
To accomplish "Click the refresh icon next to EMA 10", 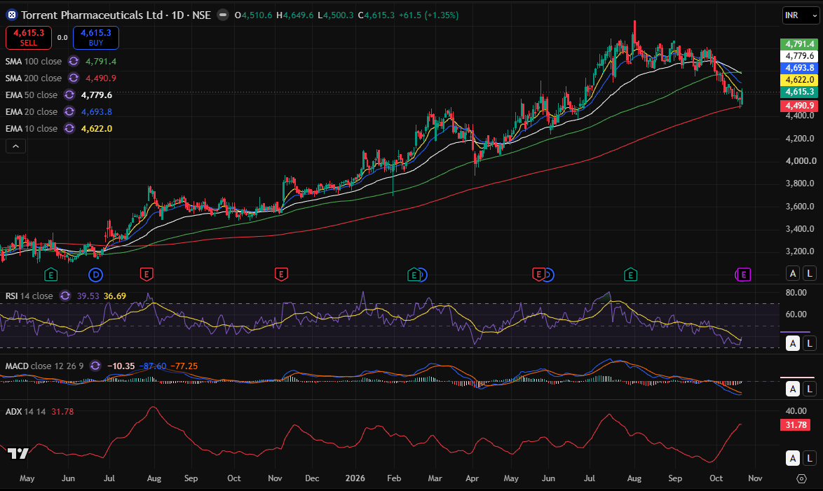I will (x=69, y=128).
